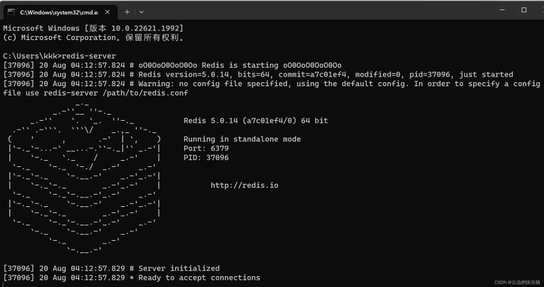544x287 pixels.
Task: Select the C:\Windows\system32\cmd.exe tab title
Action: [57, 12]
